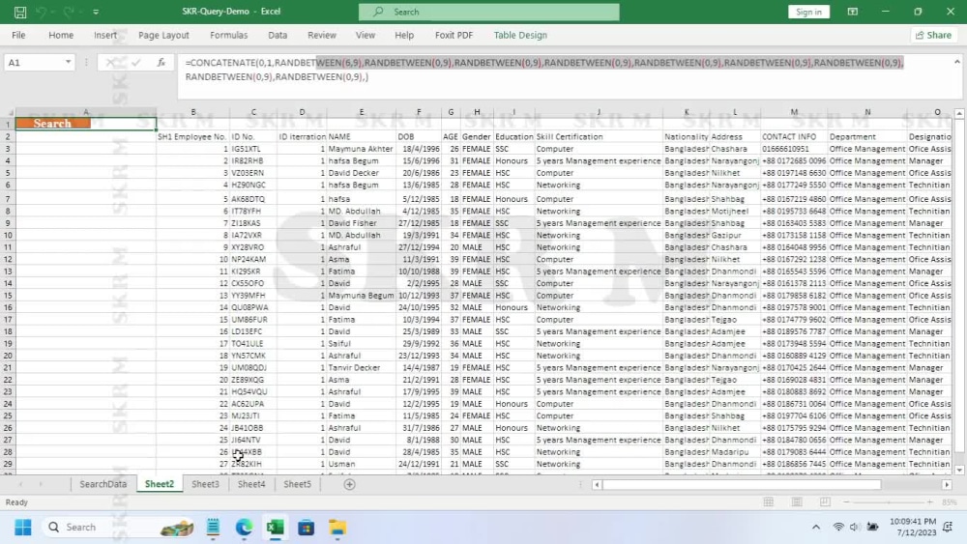Image resolution: width=967 pixels, height=544 pixels.
Task: Click the Name Box showing A1
Action: pos(34,62)
